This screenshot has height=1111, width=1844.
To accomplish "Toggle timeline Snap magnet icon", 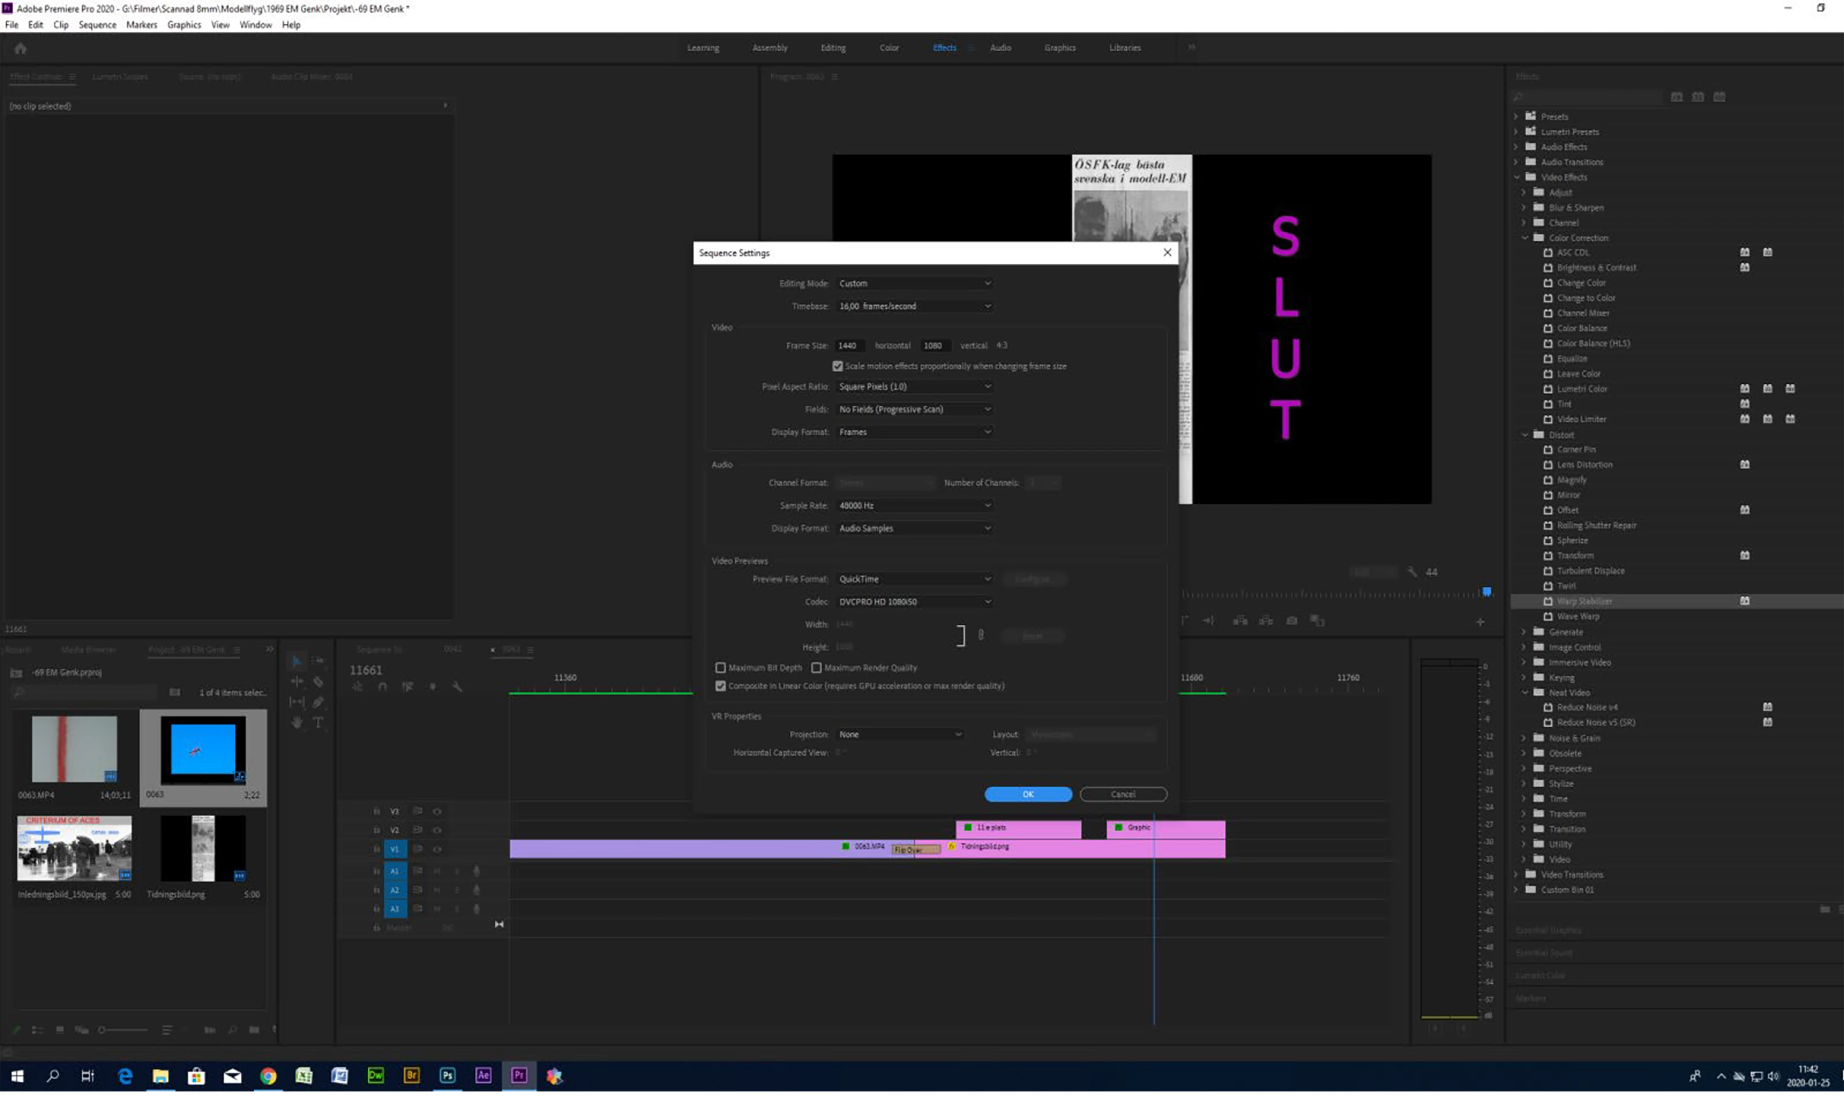I will 383,687.
